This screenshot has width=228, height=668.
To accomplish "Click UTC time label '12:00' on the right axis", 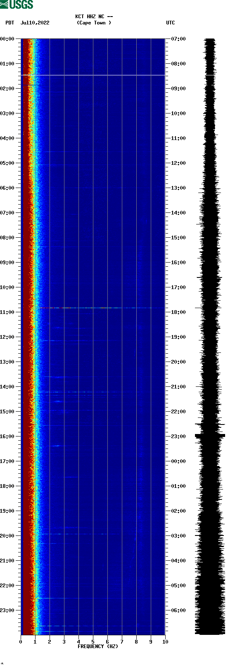I will tap(178, 163).
